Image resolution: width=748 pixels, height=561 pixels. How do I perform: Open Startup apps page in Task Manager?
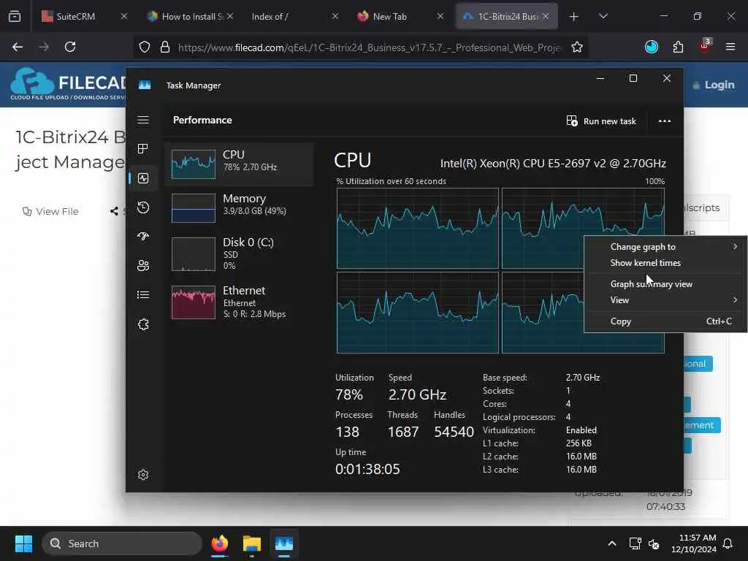click(x=143, y=237)
